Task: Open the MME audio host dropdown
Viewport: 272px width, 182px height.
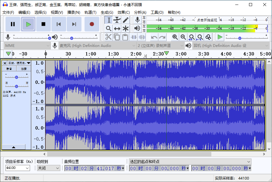Action: tap(27, 46)
